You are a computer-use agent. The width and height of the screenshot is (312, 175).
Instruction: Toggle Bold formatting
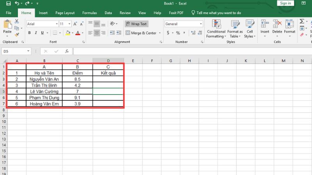(x=30, y=33)
